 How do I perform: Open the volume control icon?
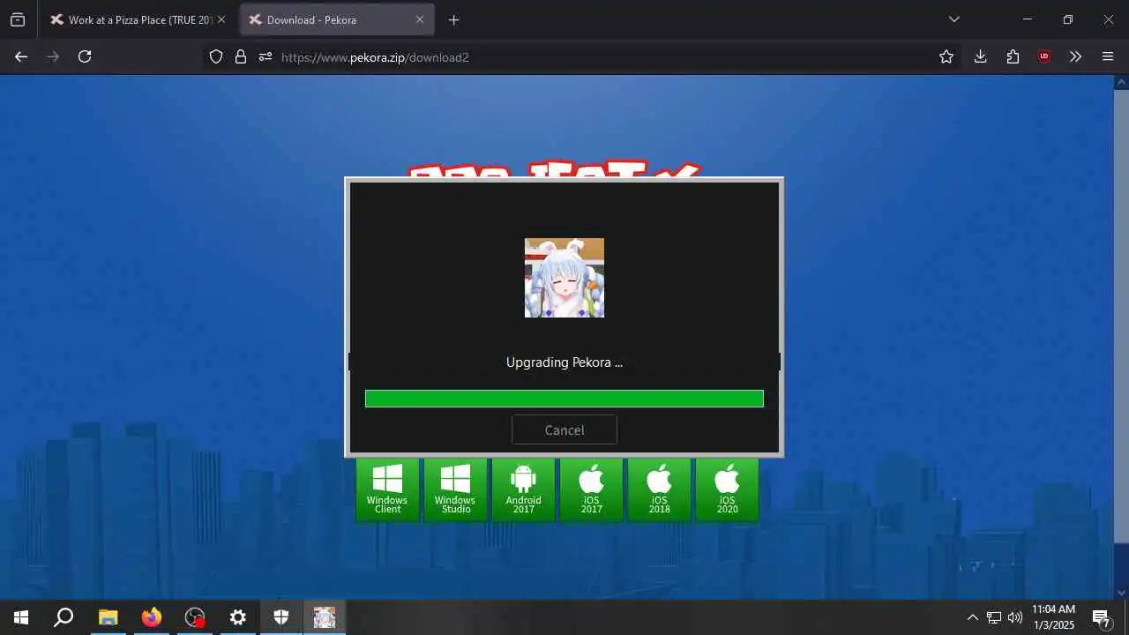click(1015, 617)
